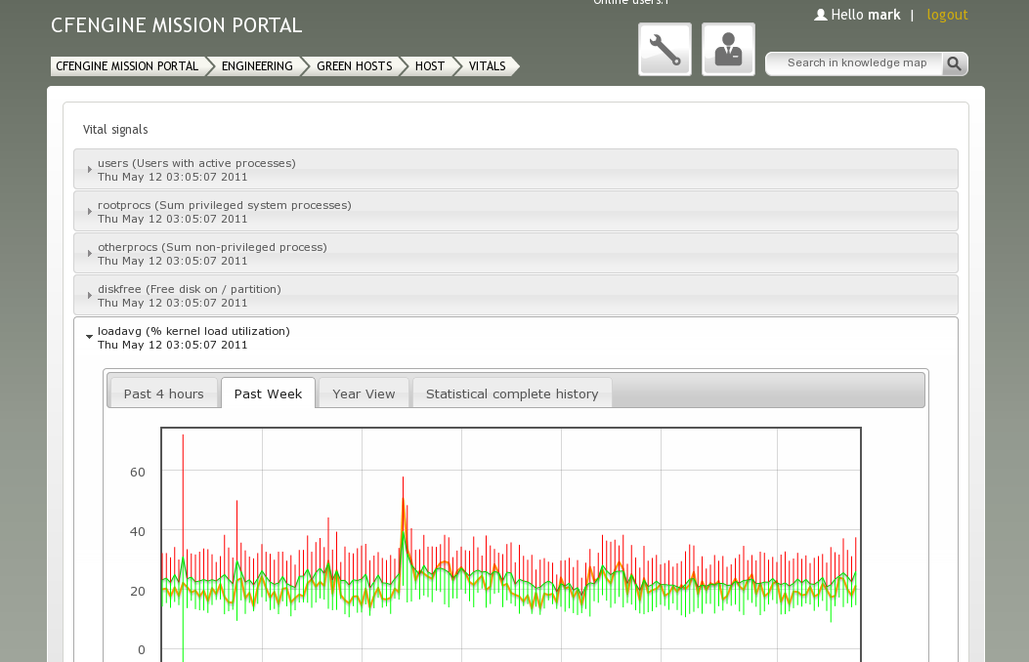Open the wrench settings tool icon
The image size is (1029, 662).
coord(665,50)
